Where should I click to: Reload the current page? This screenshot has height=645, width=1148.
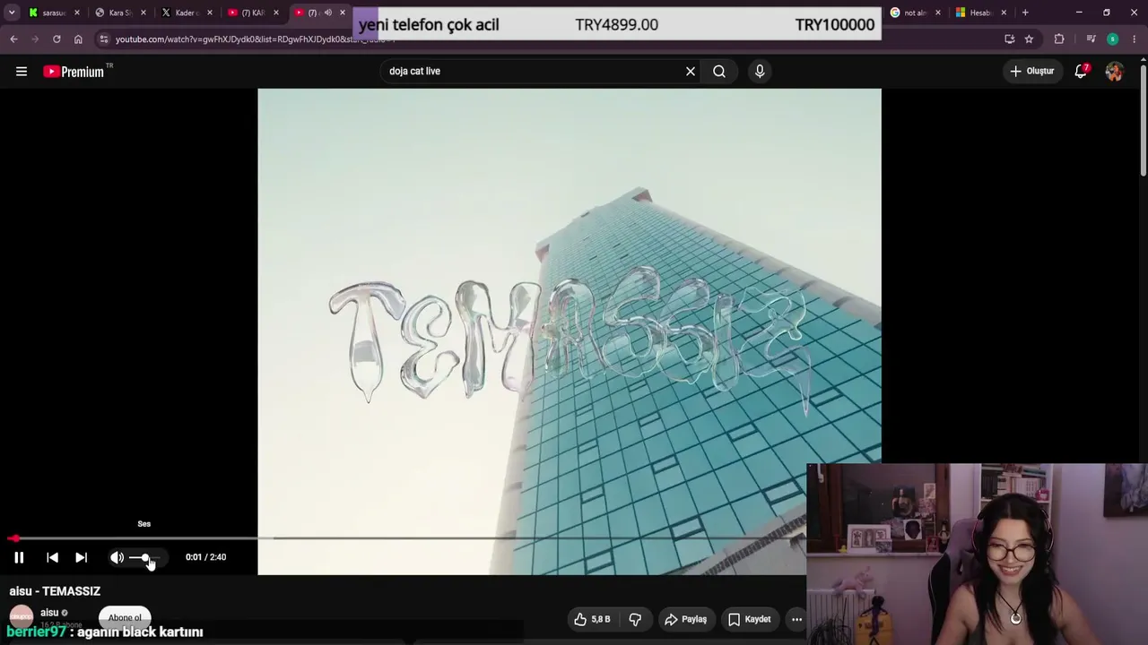click(x=57, y=39)
